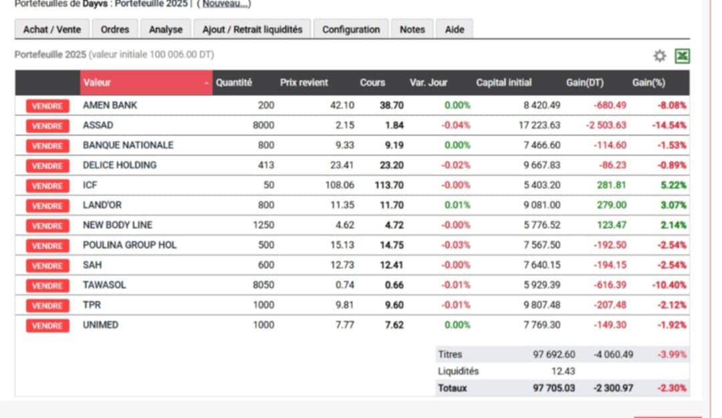
Task: Click the TAWASOL stock name
Action: 104,285
